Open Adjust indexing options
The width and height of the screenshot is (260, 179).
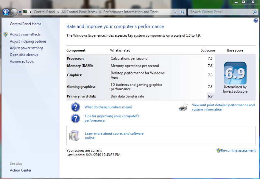coord(28,41)
